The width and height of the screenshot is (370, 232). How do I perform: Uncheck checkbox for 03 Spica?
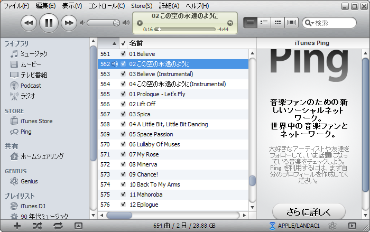pyautogui.click(x=123, y=114)
